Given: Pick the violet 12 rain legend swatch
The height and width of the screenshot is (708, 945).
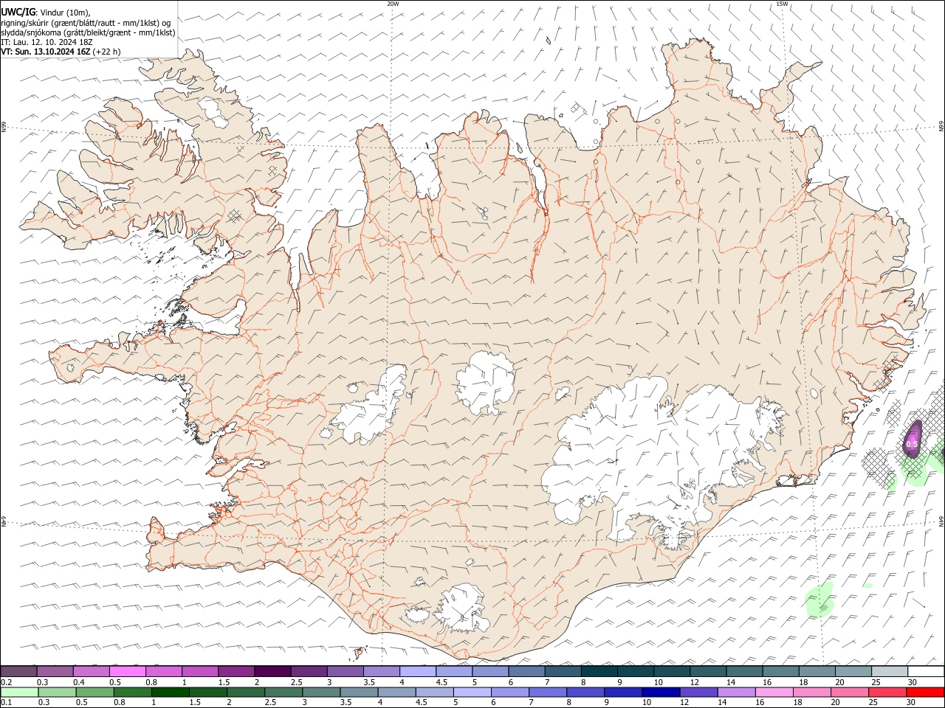Looking at the screenshot, I should pyautogui.click(x=698, y=692).
